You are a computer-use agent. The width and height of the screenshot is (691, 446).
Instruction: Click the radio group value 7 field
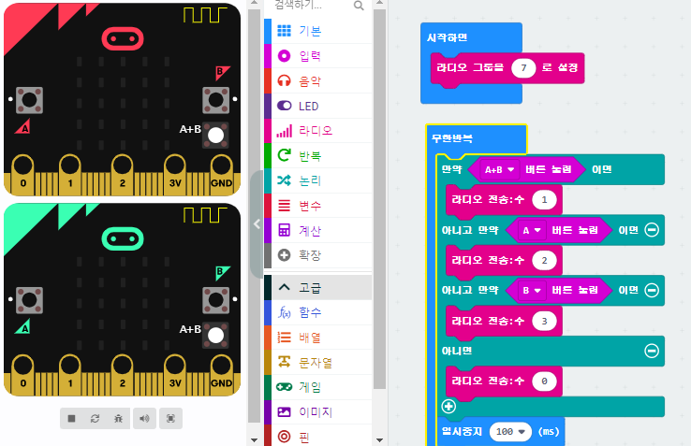point(523,67)
